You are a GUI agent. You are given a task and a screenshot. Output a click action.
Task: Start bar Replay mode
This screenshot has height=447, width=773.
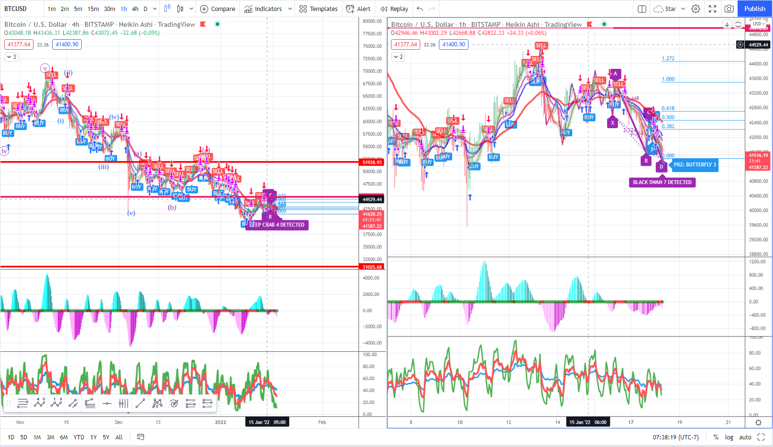coord(394,9)
